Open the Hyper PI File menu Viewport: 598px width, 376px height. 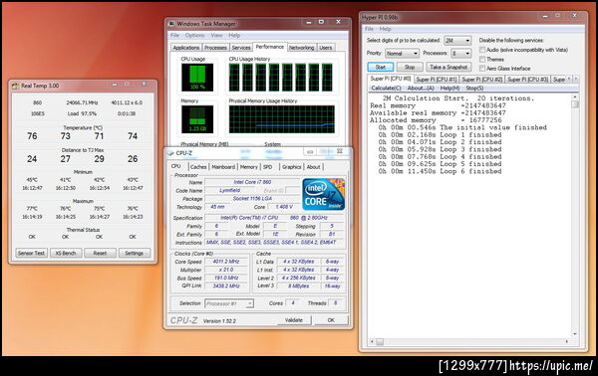pyautogui.click(x=369, y=29)
